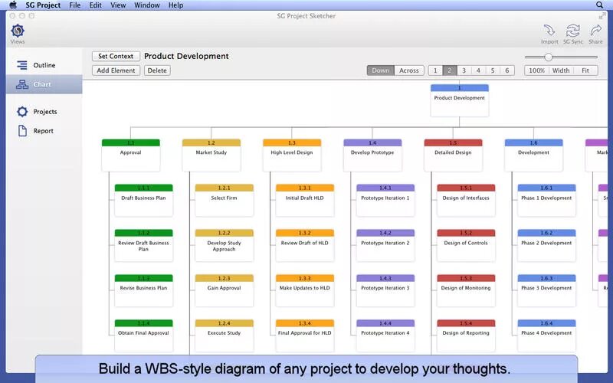Select the Outline sidebar icon

[x=22, y=65]
